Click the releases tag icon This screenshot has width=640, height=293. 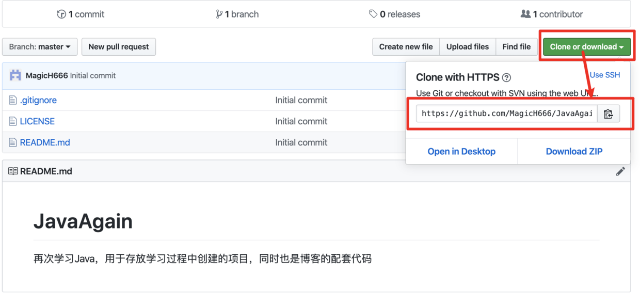pos(373,14)
